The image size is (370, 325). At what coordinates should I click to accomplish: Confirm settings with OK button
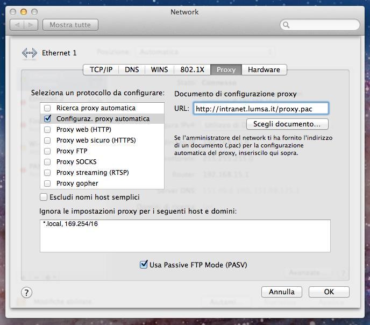(x=329, y=292)
